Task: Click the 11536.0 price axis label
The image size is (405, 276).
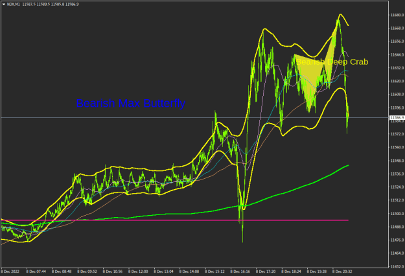Action: pos(397,174)
